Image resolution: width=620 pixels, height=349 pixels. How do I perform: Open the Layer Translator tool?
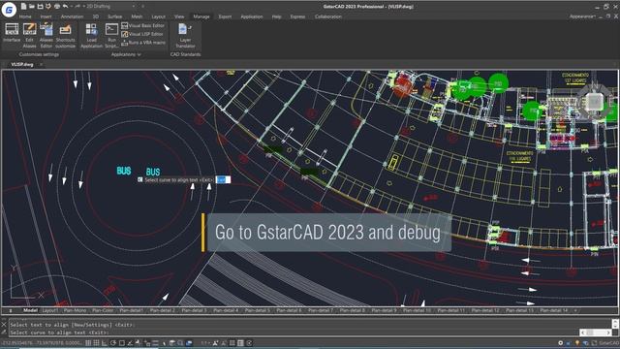coord(185,35)
